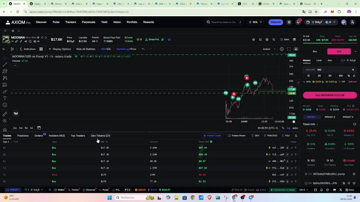This screenshot has width=360, height=202.
Task: Select the crosshair cursor tool
Action: (x=5, y=58)
